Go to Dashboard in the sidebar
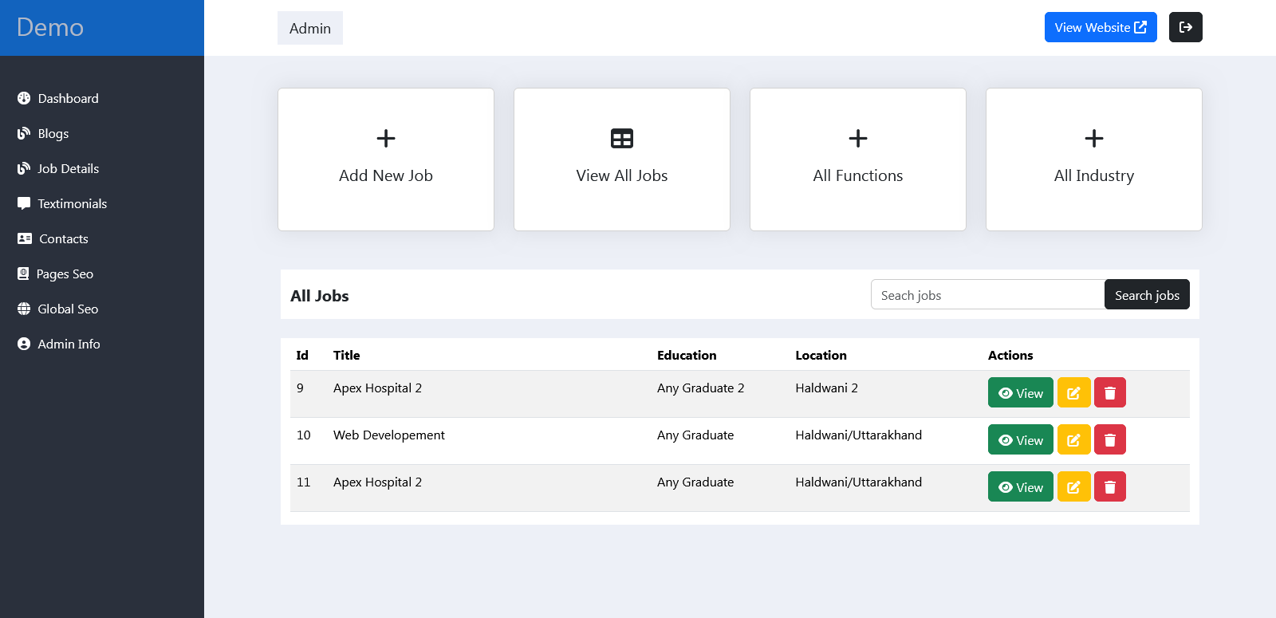 [68, 98]
